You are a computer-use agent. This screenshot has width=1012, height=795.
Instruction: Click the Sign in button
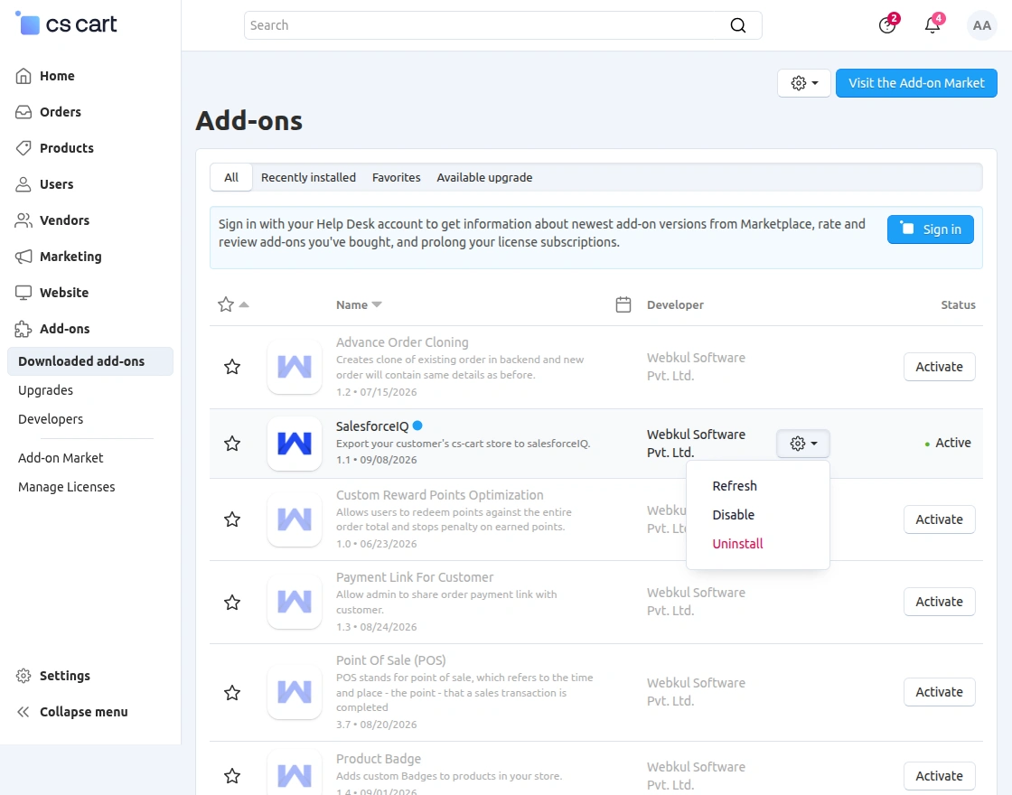click(930, 229)
